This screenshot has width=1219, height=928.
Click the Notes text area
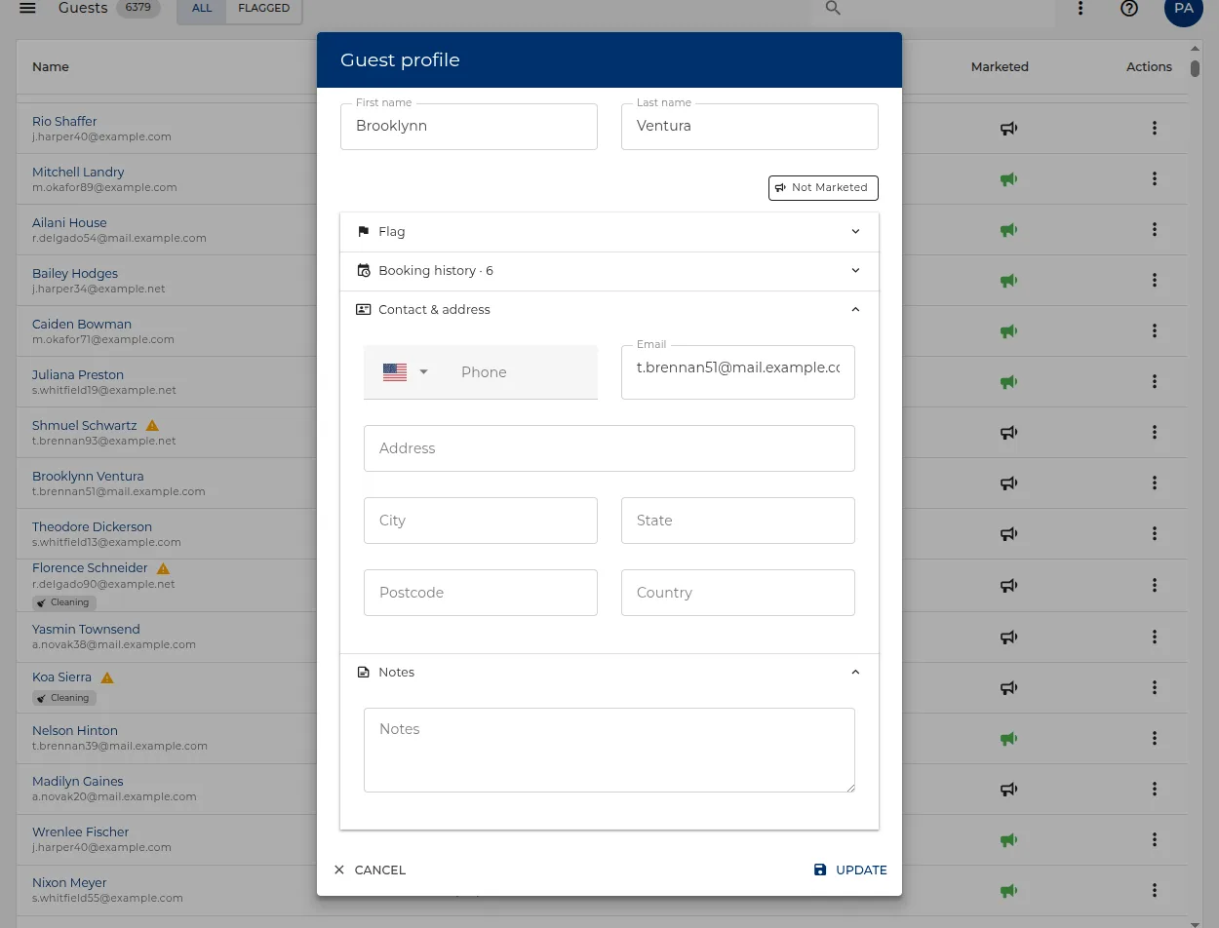[x=609, y=750]
